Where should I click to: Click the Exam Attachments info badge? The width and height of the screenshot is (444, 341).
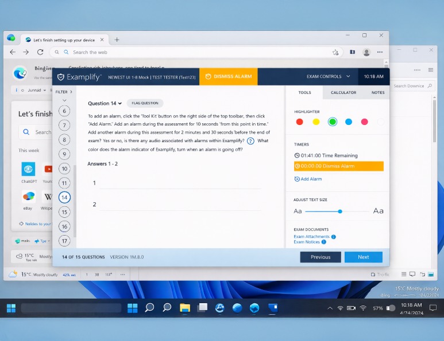point(334,237)
